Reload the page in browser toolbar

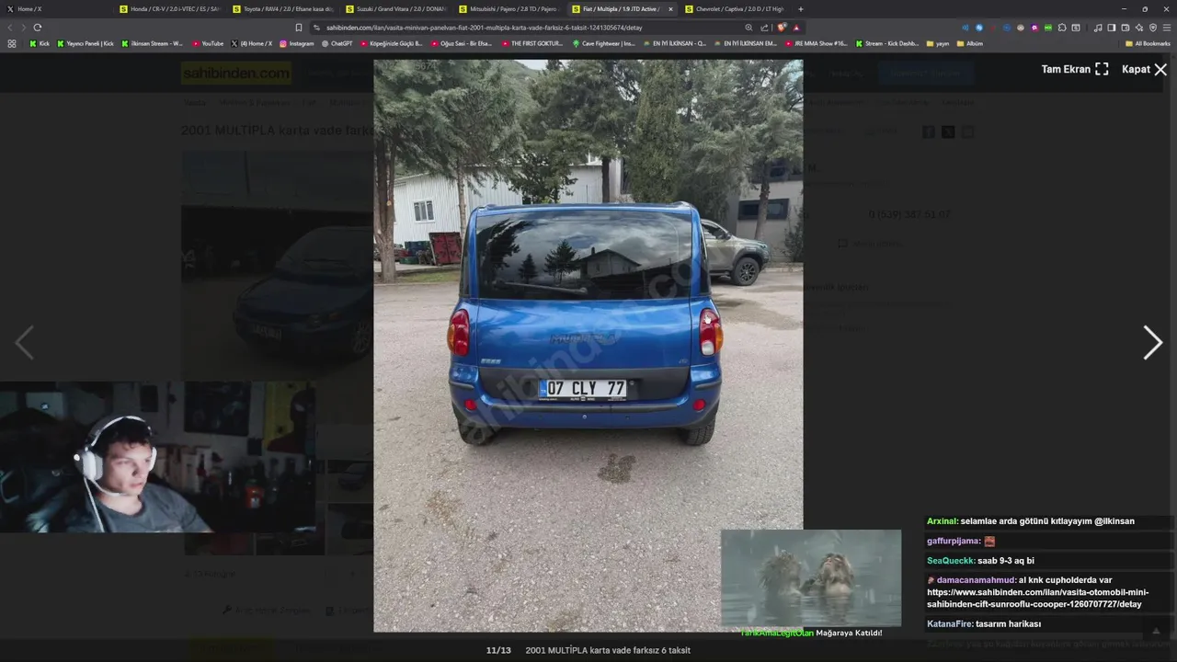(38, 28)
